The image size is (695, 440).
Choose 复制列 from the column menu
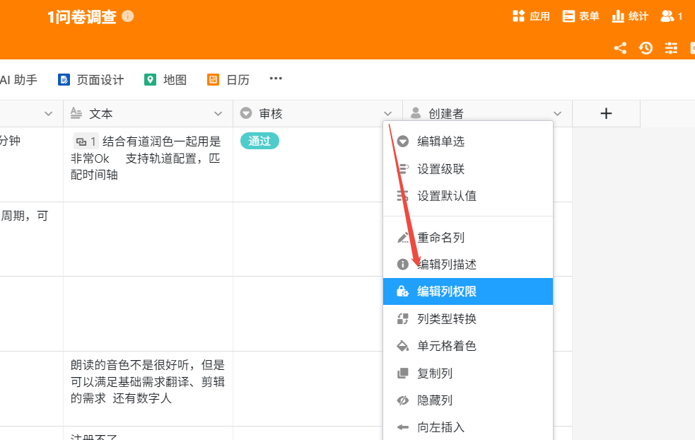click(468, 374)
